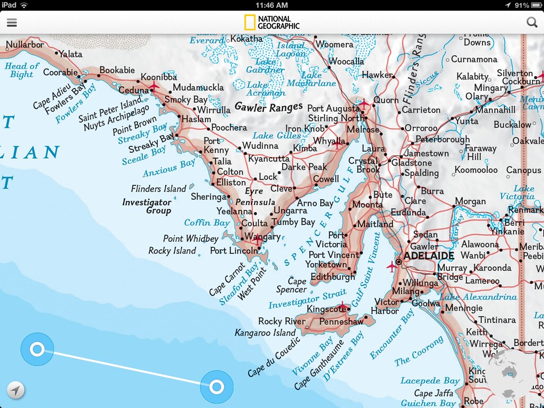Tap the National Geographic logo

[271, 22]
